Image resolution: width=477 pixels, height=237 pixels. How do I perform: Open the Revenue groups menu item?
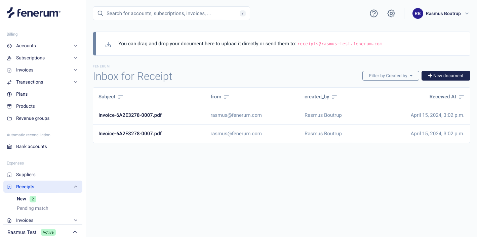(43, 118)
